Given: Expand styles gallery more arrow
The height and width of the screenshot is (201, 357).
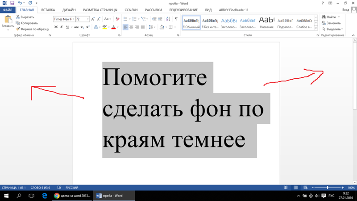Looking at the screenshot, I should pos(316,28).
